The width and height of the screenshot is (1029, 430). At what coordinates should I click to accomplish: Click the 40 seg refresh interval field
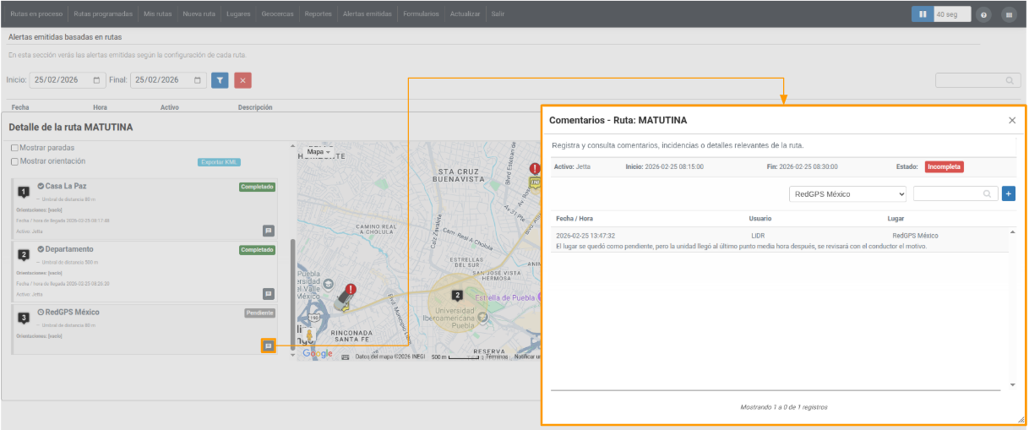tap(952, 14)
